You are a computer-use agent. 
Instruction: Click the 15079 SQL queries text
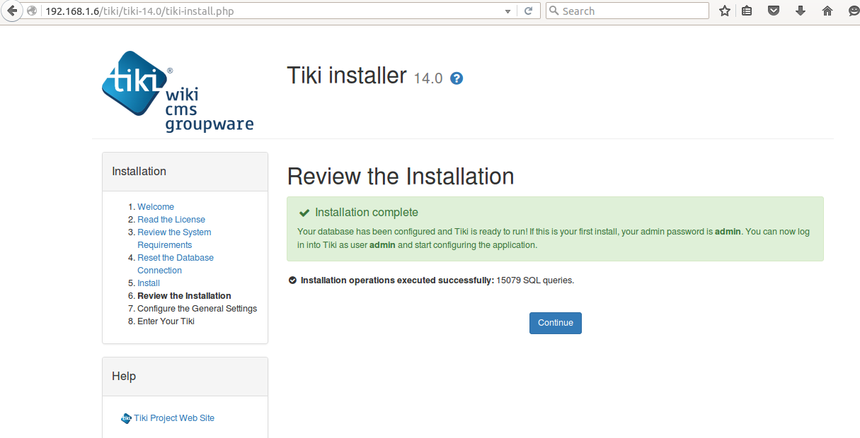(535, 280)
